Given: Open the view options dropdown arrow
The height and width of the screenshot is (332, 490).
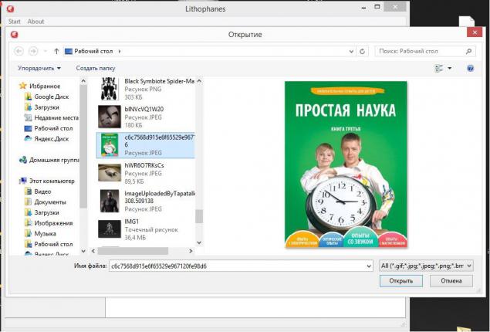Looking at the screenshot, I should coord(449,68).
